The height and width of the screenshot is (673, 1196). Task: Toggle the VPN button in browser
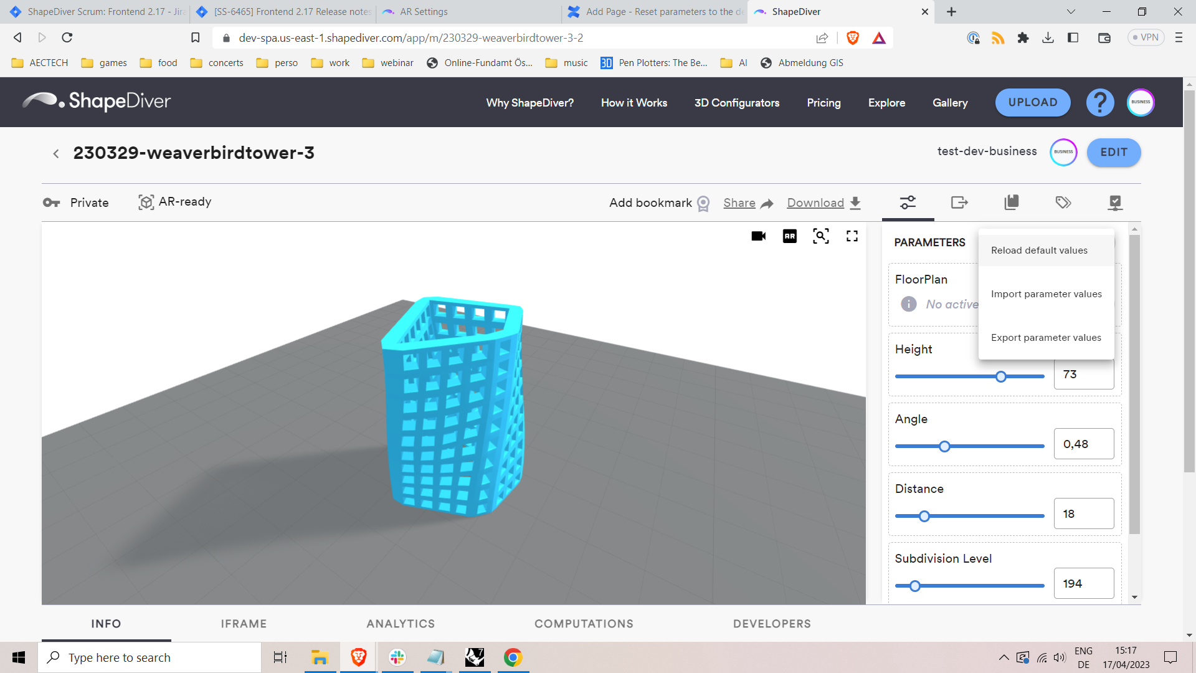[x=1146, y=37]
